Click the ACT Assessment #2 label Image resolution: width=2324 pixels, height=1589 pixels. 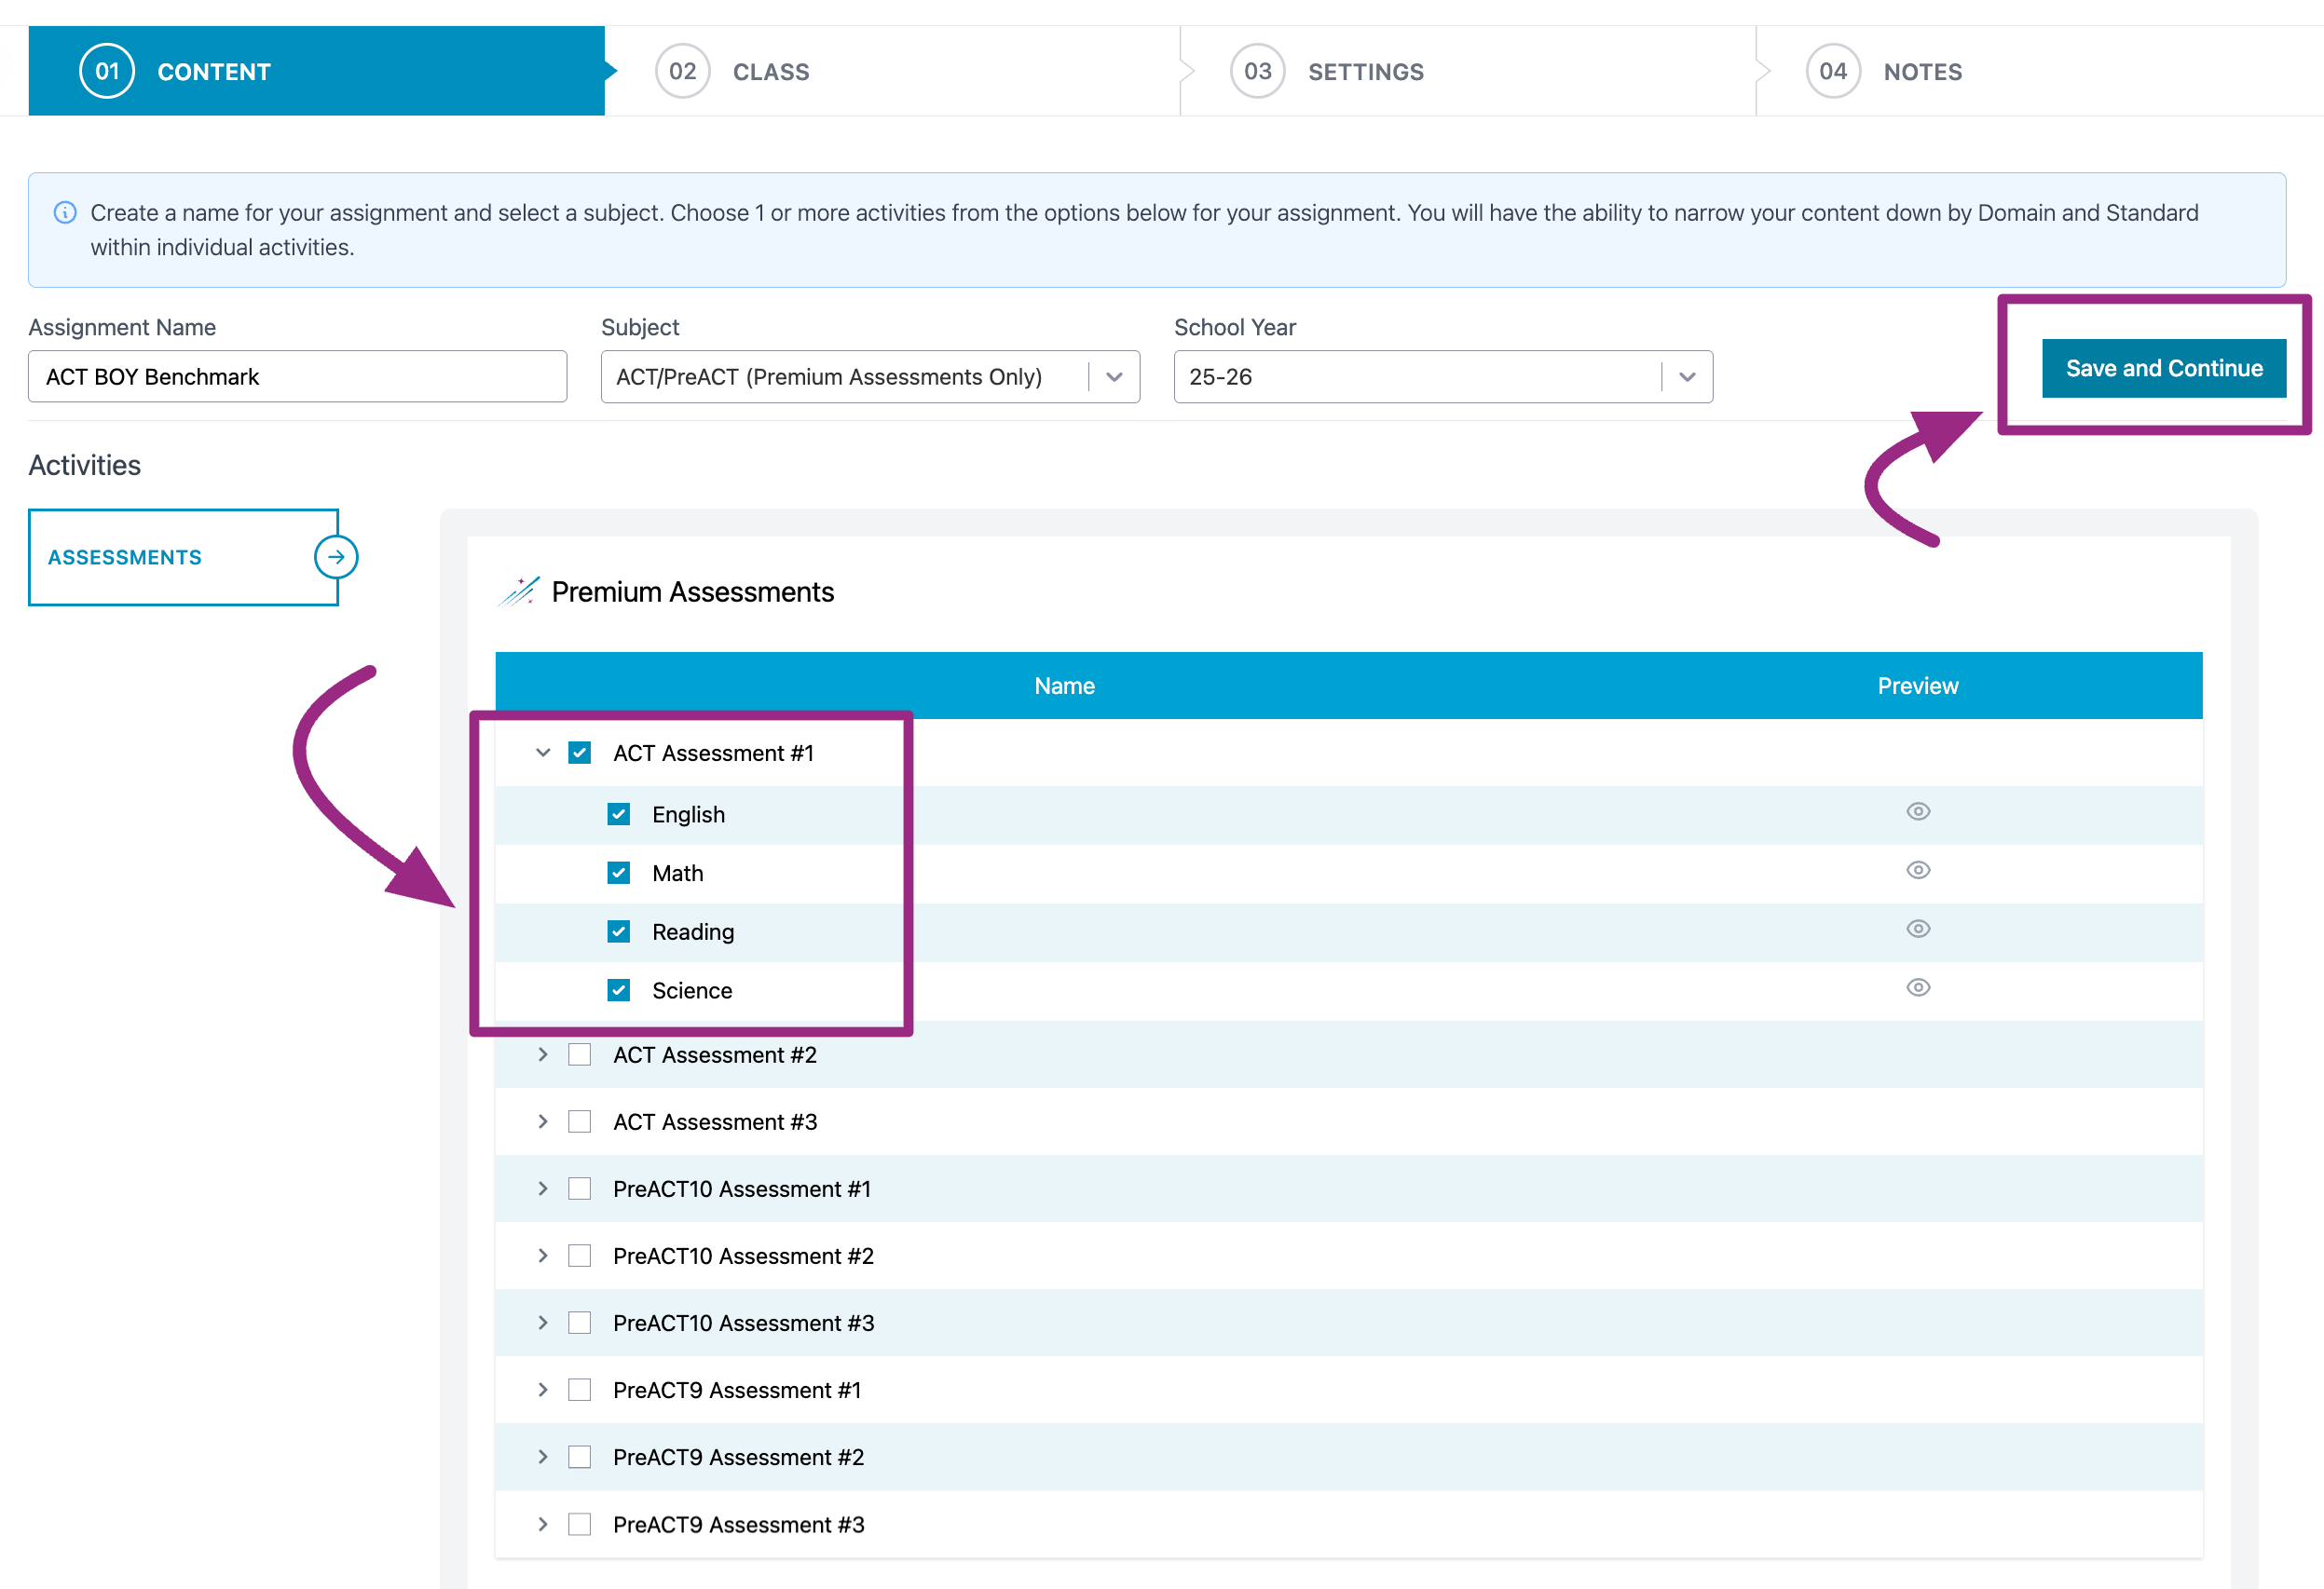[715, 1054]
